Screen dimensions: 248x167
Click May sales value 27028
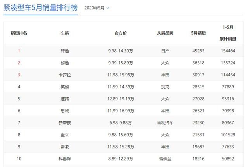tap(198, 99)
